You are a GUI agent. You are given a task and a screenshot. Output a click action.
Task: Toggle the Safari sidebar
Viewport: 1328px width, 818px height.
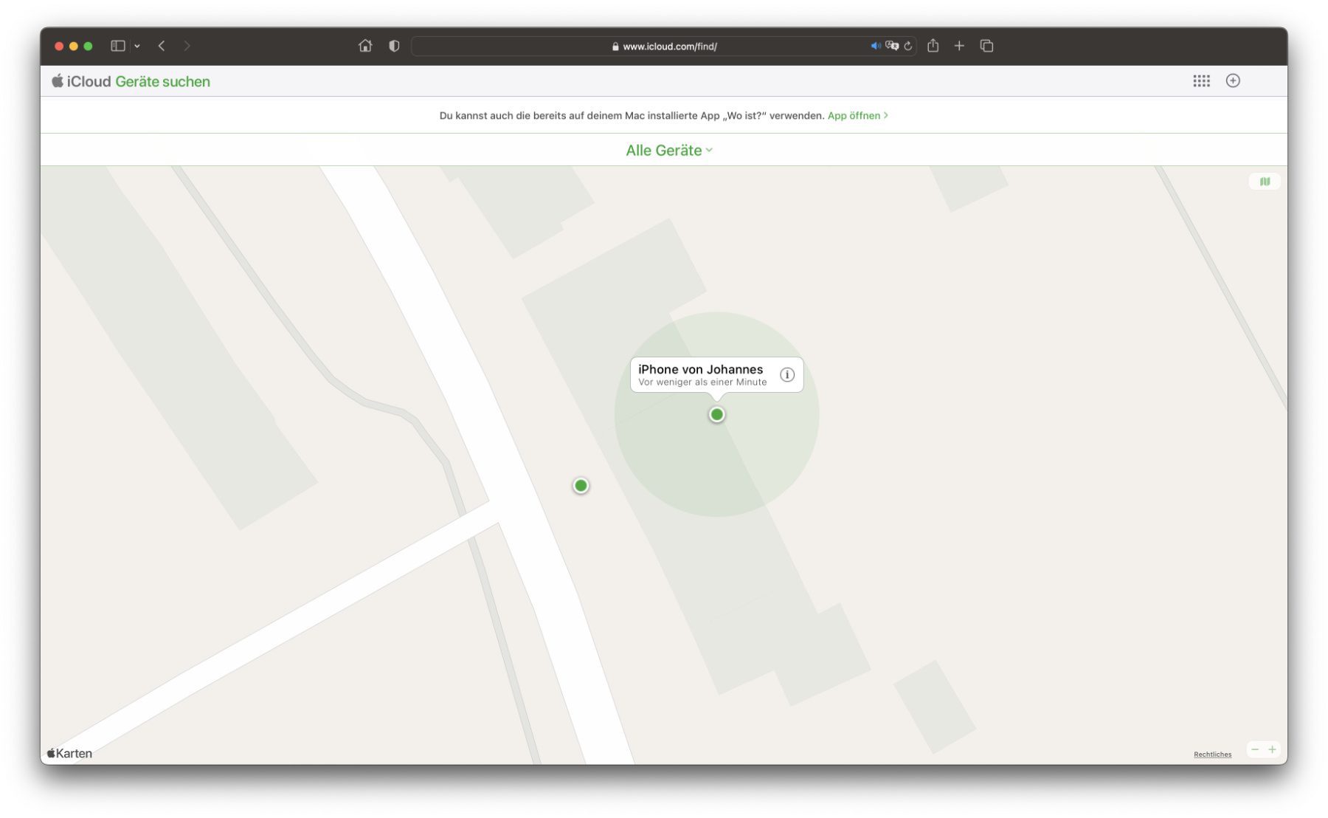pyautogui.click(x=117, y=46)
